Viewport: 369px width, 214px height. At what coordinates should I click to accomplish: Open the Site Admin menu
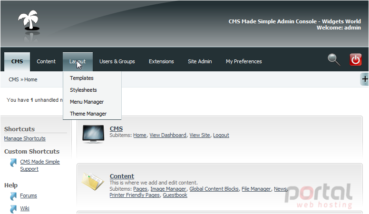[x=200, y=61]
